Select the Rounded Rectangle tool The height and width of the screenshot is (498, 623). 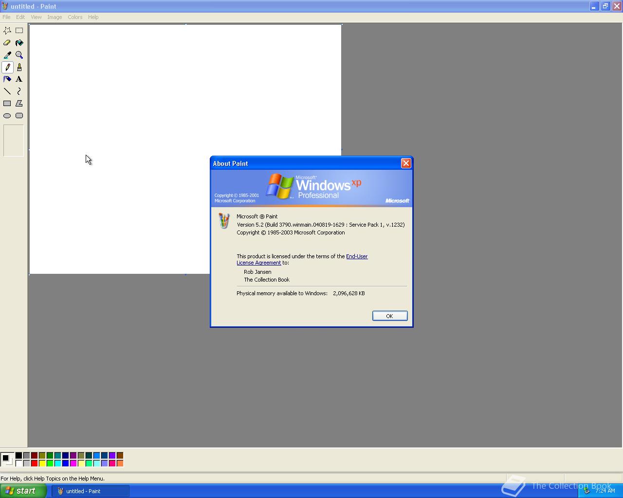(19, 116)
